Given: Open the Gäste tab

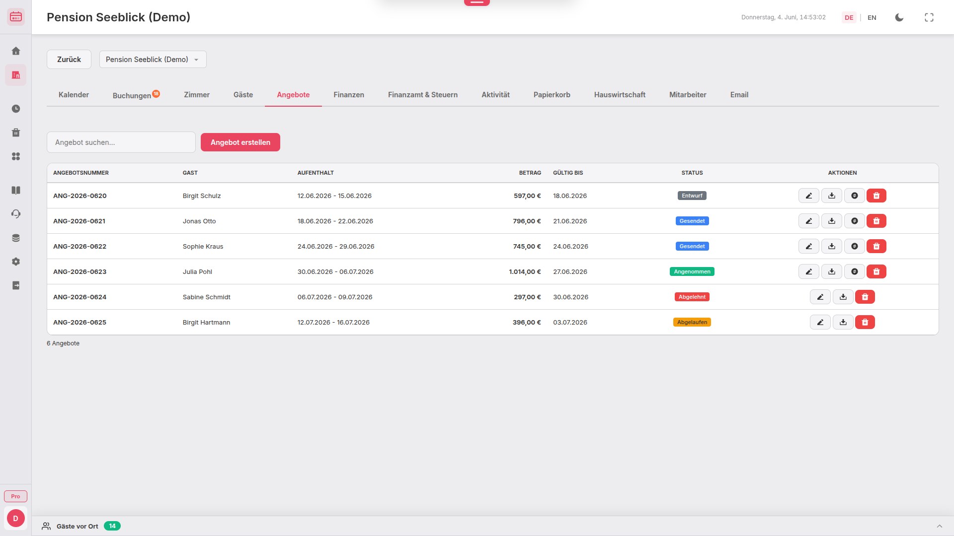Looking at the screenshot, I should 243,95.
